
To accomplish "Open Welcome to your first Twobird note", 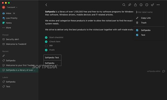I will click(x=20, y=65).
